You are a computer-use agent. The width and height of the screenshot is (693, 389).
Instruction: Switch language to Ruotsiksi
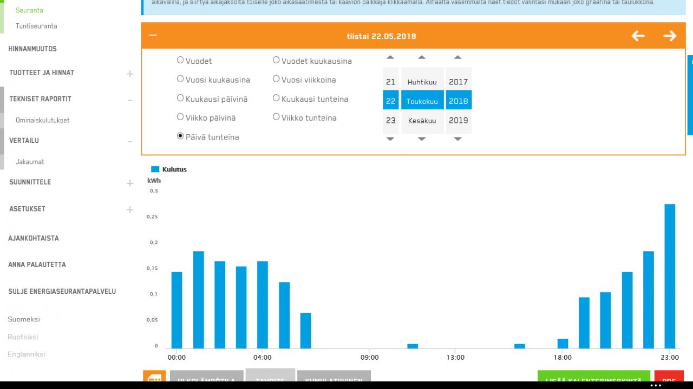point(23,337)
